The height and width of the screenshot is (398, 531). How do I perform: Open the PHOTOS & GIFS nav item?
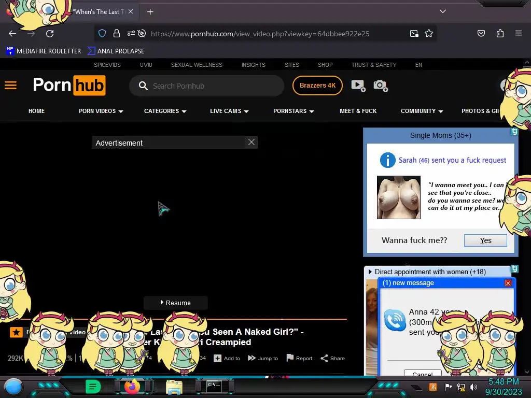(481, 111)
